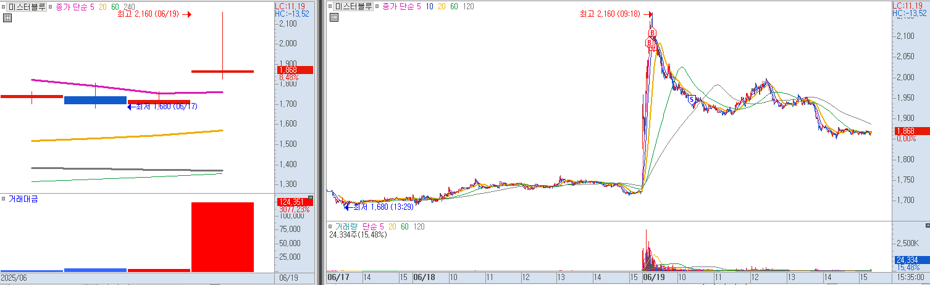The height and width of the screenshot is (285, 930).
Task: Click the blue 24,334 volume tag
Action: pos(911,260)
